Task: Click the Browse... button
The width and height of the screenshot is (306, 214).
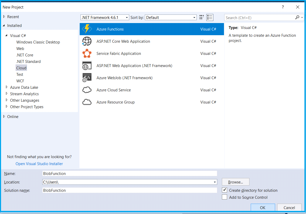Action: [236, 182]
